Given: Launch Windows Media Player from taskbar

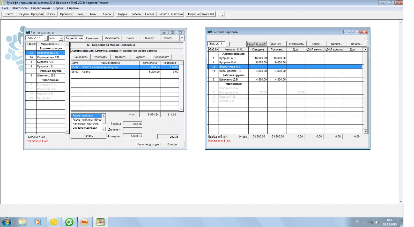Looking at the screenshot, I should pos(38,222).
